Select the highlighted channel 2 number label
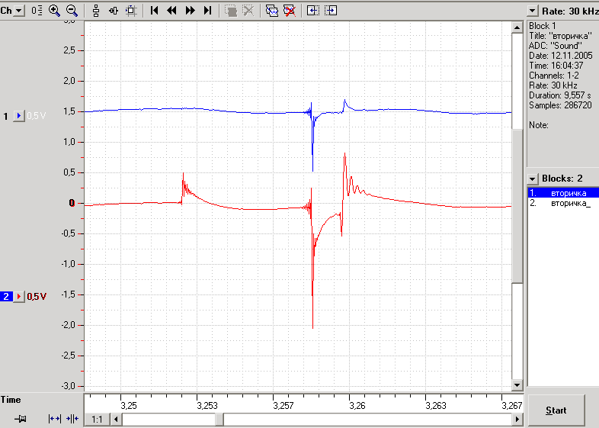The height and width of the screenshot is (428, 599). [6, 297]
